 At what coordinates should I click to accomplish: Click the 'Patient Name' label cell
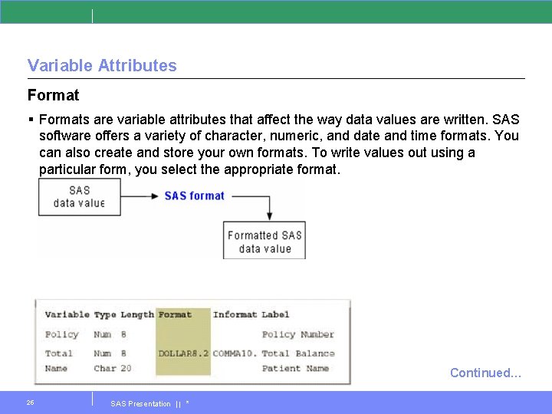[x=295, y=368]
